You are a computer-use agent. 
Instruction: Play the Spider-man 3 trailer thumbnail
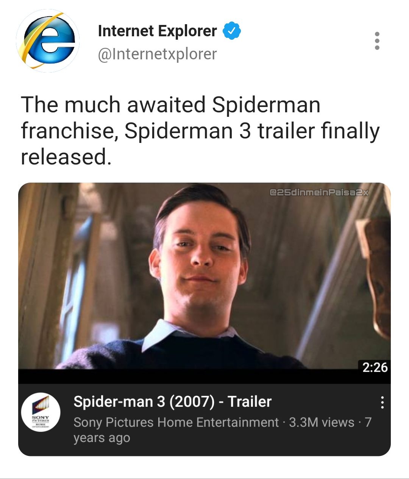(x=204, y=276)
